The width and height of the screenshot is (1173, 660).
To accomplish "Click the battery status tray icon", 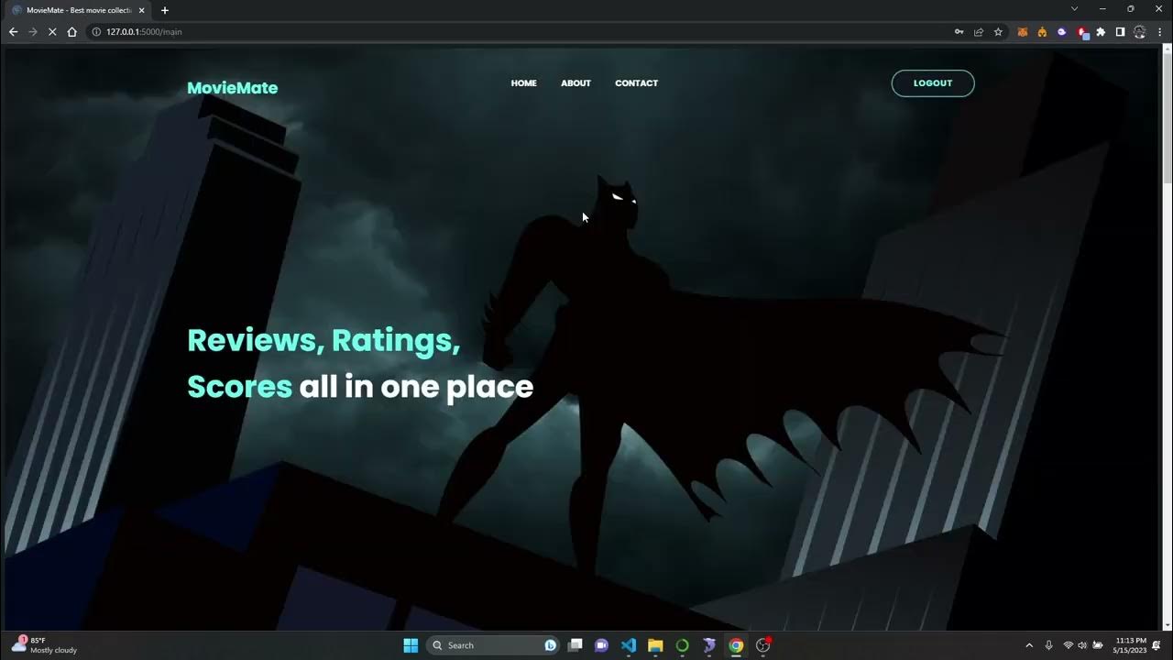I will pyautogui.click(x=1098, y=645).
